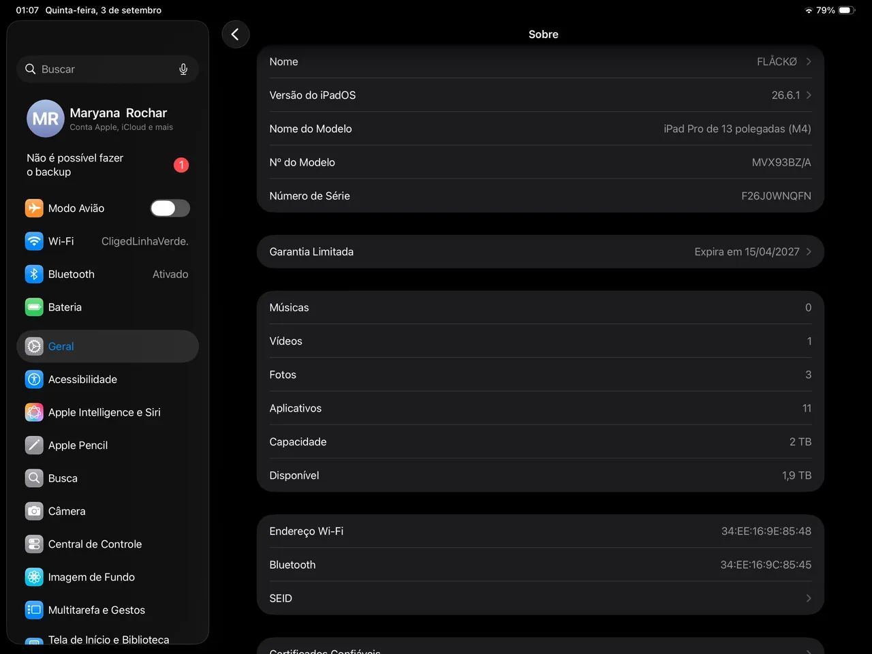Open Apple Intelligence e Siri settings
The width and height of the screenshot is (872, 654).
[108, 412]
